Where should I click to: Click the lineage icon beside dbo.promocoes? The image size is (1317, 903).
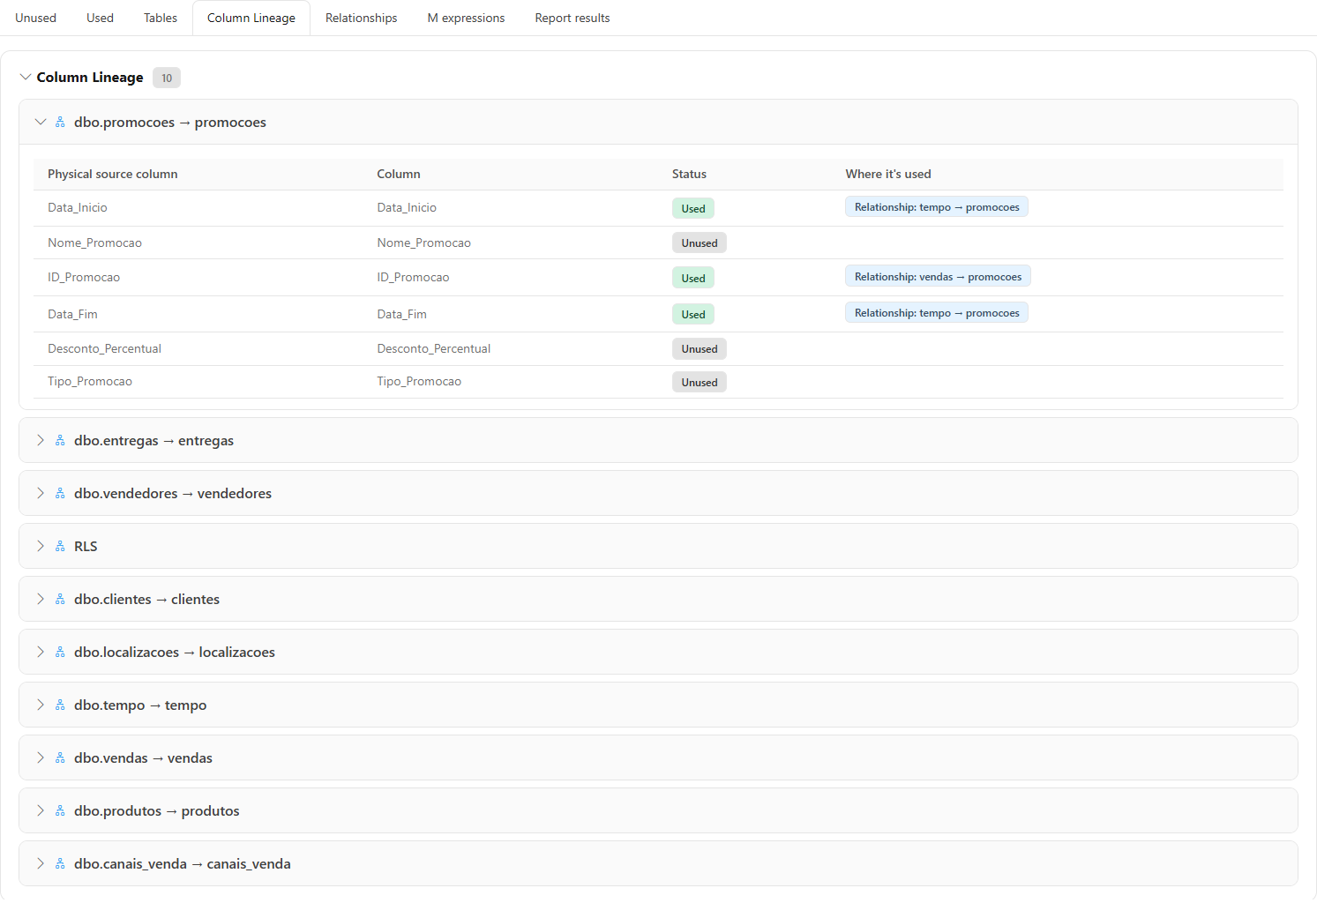click(x=60, y=123)
